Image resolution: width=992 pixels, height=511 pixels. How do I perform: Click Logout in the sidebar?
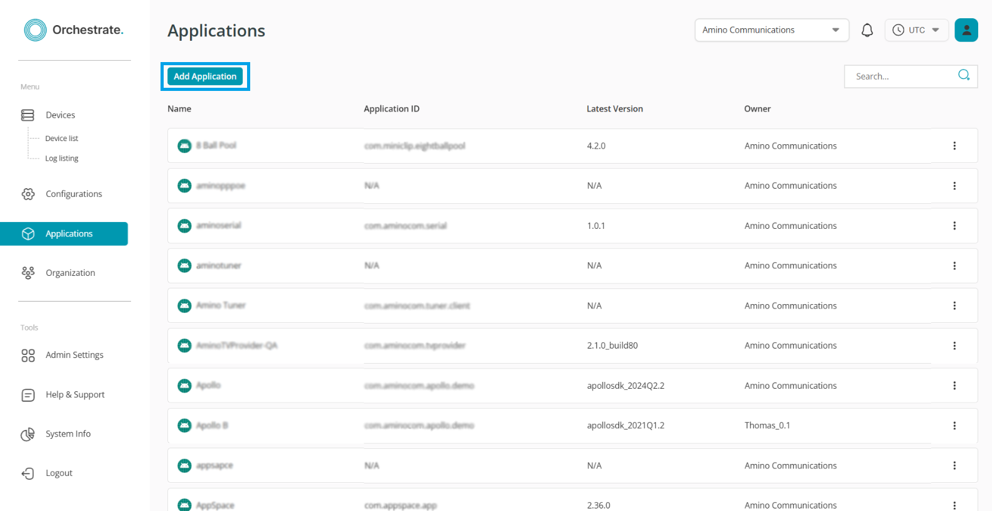(x=59, y=473)
